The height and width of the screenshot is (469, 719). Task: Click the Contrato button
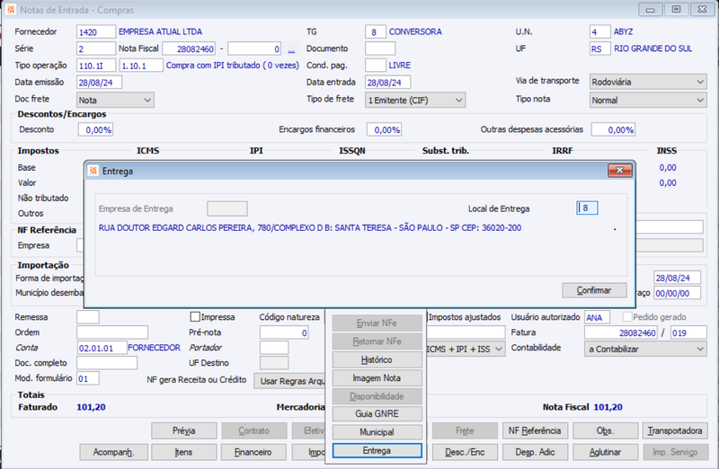(x=254, y=431)
